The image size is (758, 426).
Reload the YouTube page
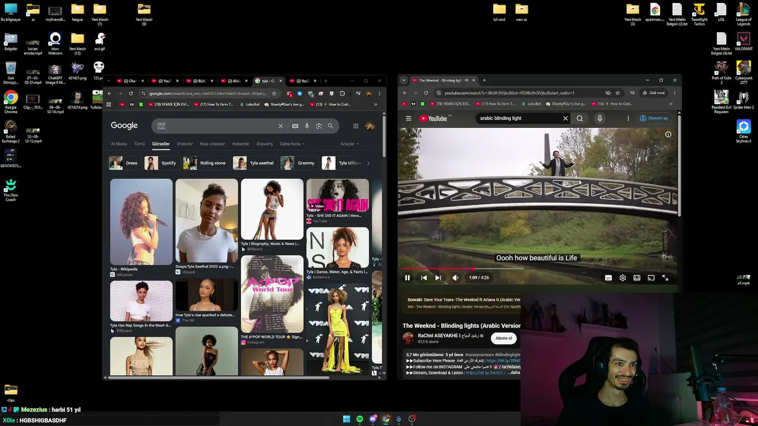(427, 93)
